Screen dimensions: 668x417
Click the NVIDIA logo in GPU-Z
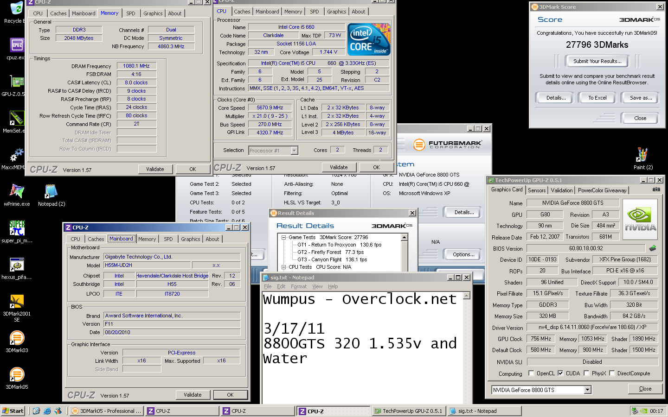[x=640, y=220]
